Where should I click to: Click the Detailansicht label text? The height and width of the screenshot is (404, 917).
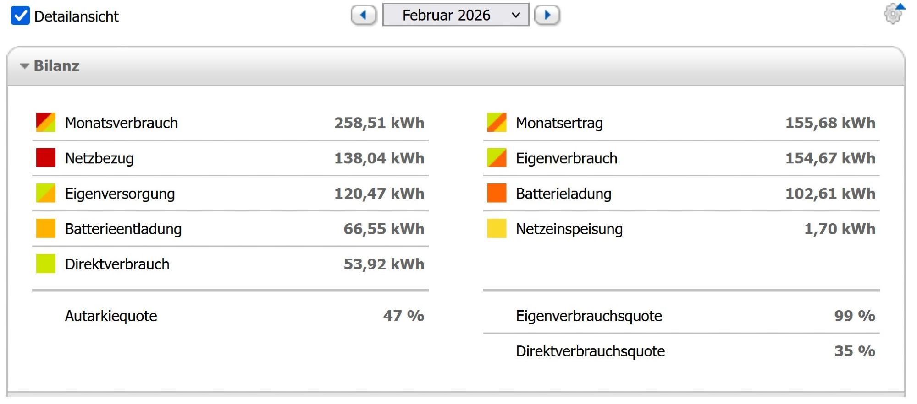pyautogui.click(x=76, y=16)
